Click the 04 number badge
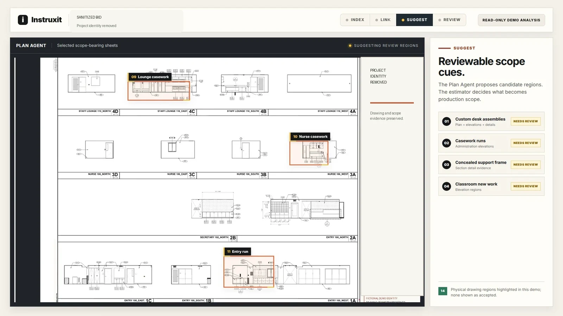 click(x=447, y=186)
